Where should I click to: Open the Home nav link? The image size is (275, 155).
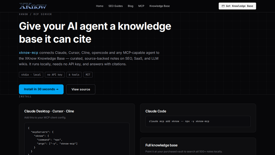pos(99,6)
